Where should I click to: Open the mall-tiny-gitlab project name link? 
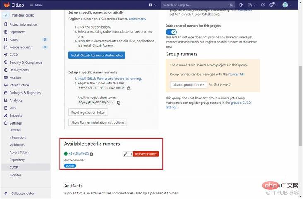click(23, 15)
